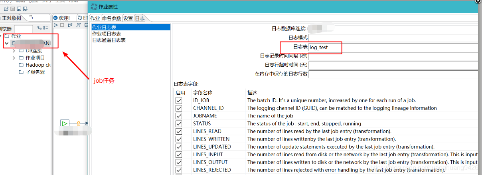The image size is (482, 175).
Task: Click the job icon in the tree row
Action: [x=14, y=43]
